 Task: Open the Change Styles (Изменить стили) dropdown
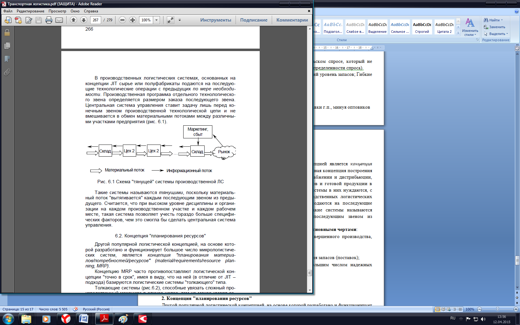tap(470, 27)
